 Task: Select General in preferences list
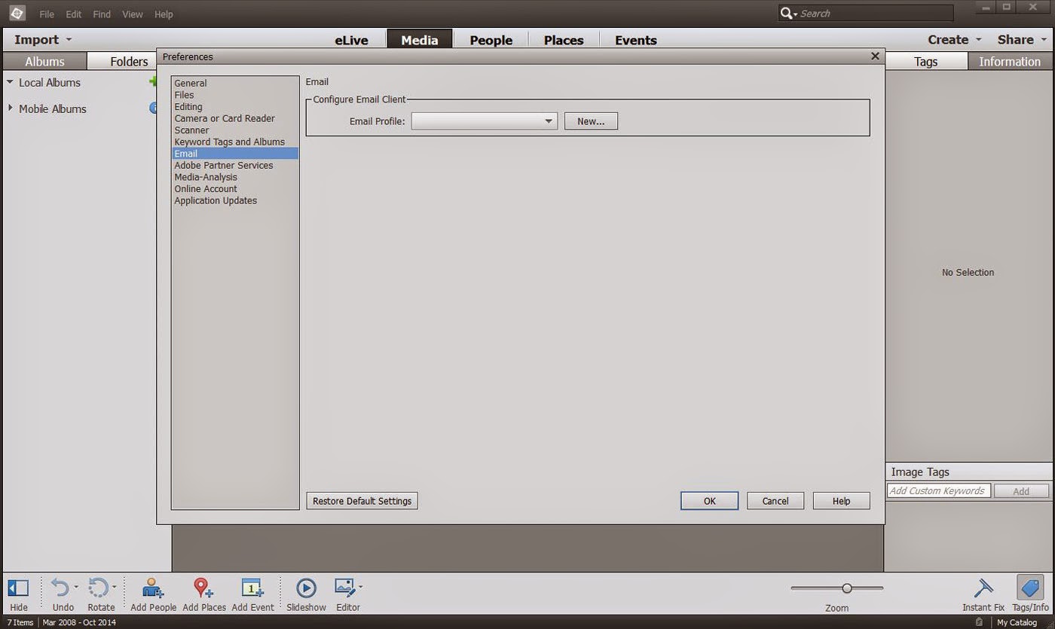(235, 83)
